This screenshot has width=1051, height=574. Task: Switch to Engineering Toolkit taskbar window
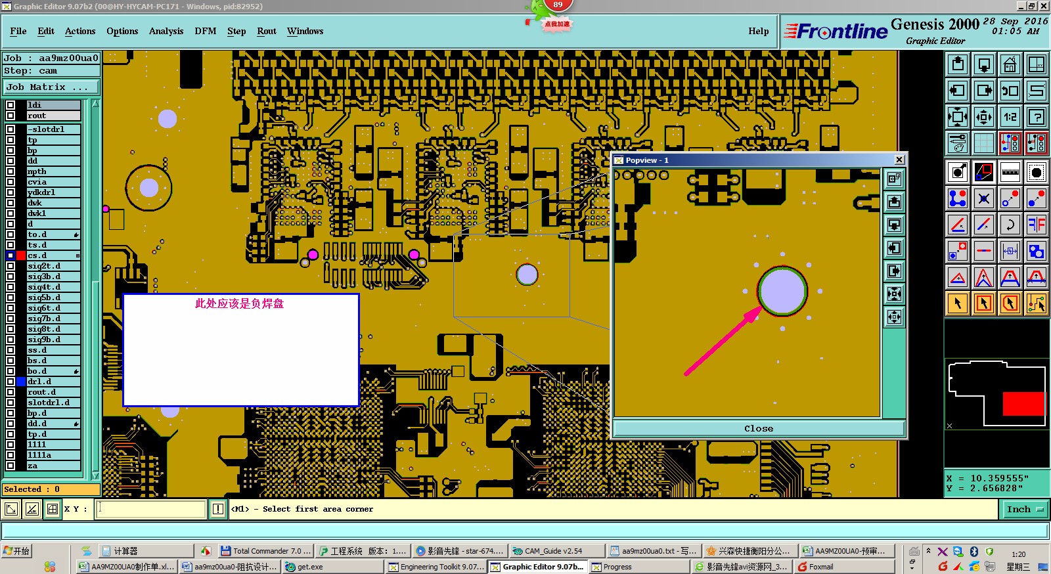point(437,567)
